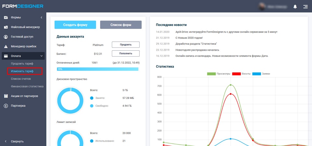Click the Создать форму button
This screenshot has height=146, width=312.
tap(75, 25)
